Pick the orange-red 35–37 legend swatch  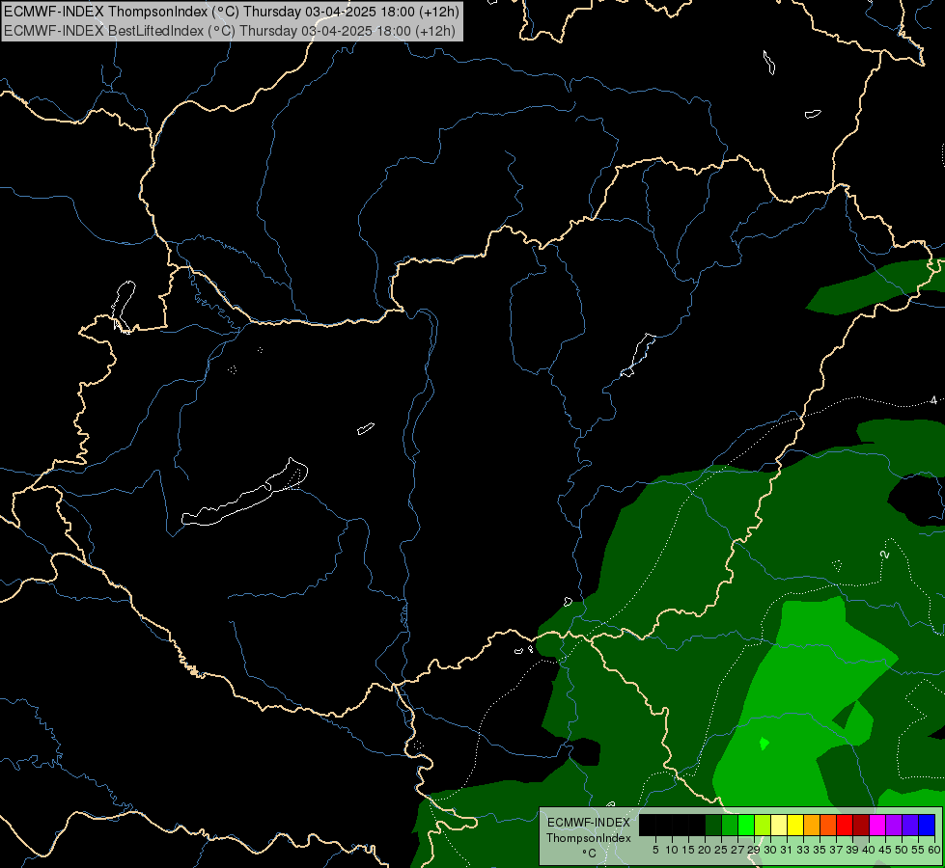pos(828,825)
